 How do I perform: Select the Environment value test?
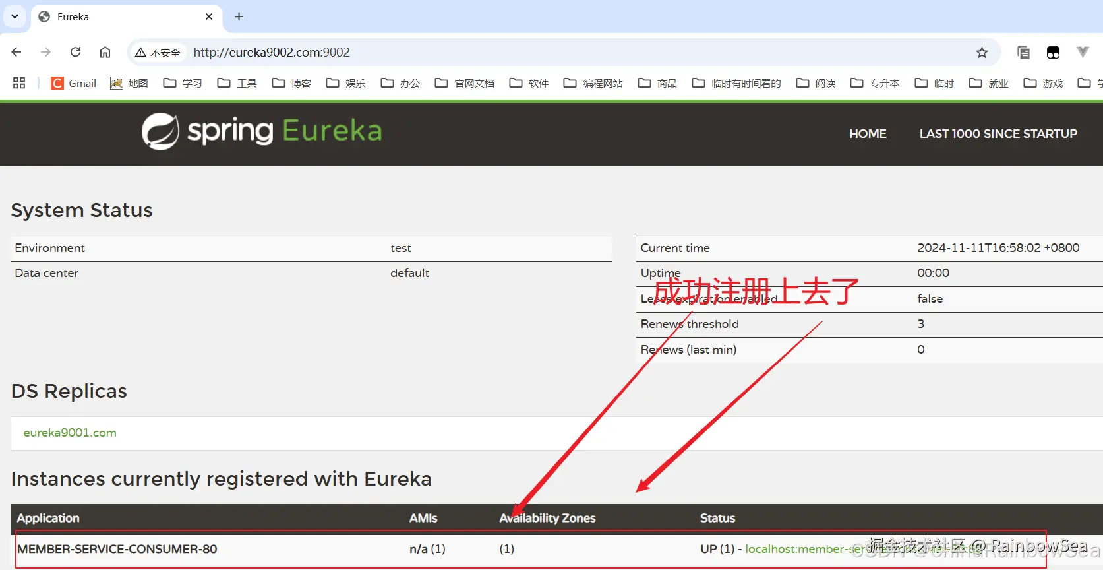click(x=401, y=248)
